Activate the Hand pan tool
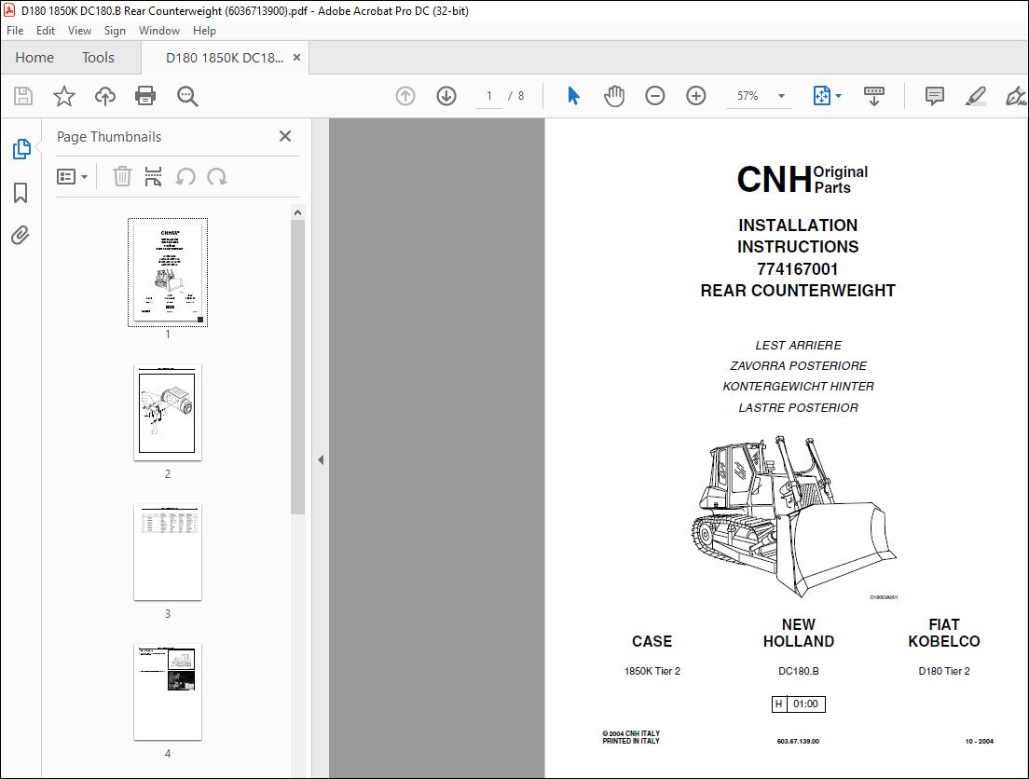This screenshot has height=779, width=1029. (614, 97)
